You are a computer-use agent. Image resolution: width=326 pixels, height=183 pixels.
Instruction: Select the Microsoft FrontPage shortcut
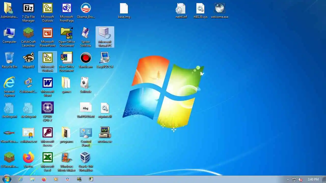point(67,13)
